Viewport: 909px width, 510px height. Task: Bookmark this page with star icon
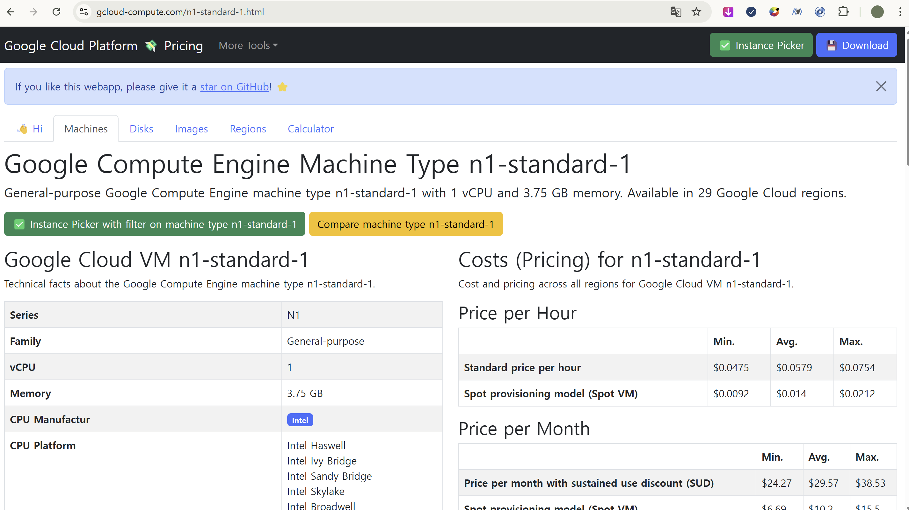coord(696,12)
